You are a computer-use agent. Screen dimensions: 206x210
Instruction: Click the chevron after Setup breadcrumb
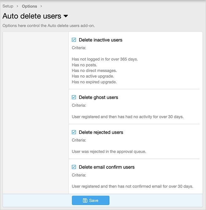(18, 6)
